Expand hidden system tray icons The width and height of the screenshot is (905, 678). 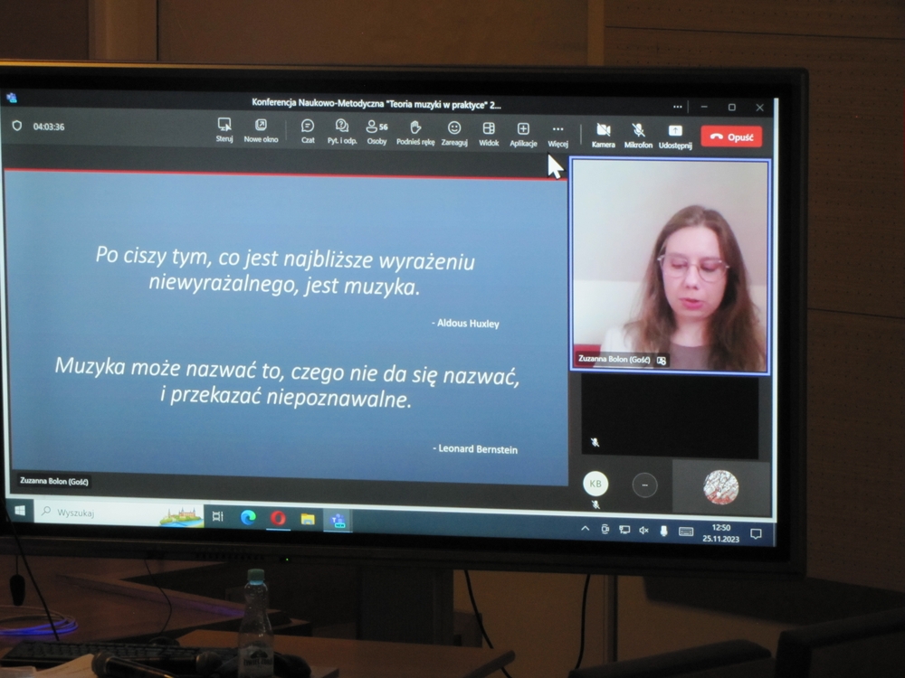pyautogui.click(x=586, y=530)
